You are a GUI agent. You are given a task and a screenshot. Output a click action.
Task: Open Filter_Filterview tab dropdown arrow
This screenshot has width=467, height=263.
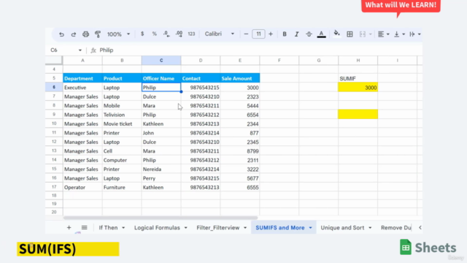point(245,228)
